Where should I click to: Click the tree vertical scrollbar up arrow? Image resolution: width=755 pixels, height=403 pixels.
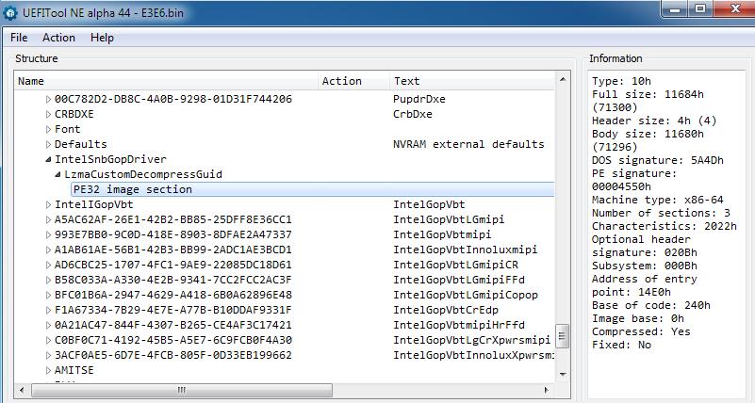[563, 79]
